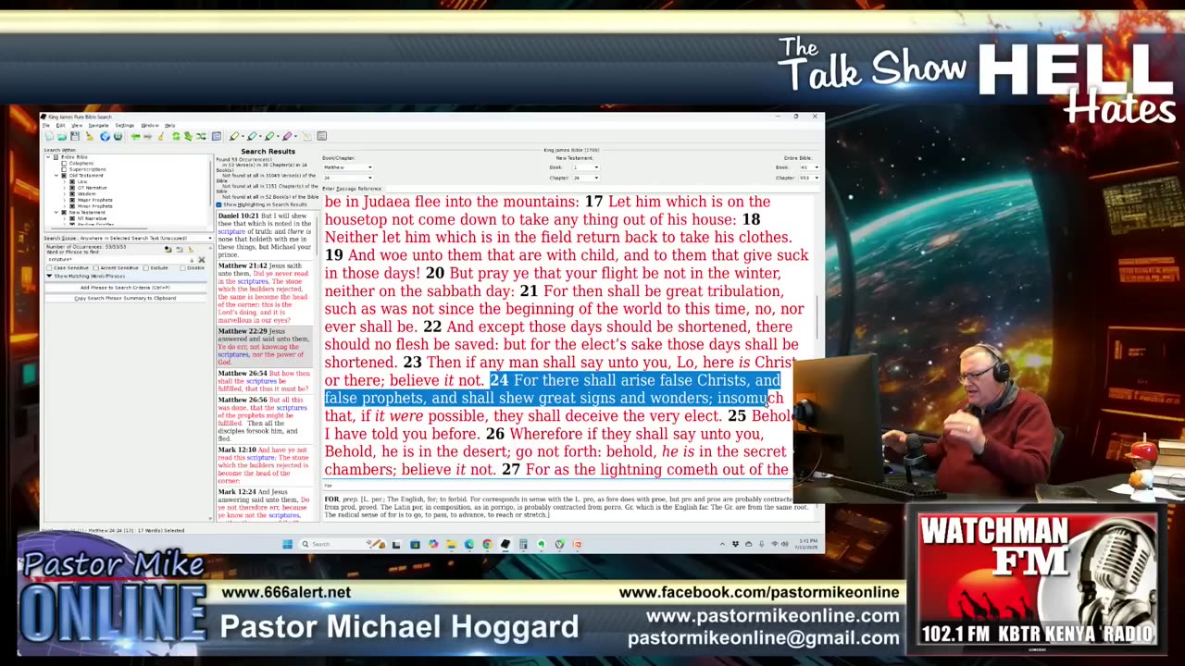Enable the Exclude checkbox

click(x=145, y=268)
